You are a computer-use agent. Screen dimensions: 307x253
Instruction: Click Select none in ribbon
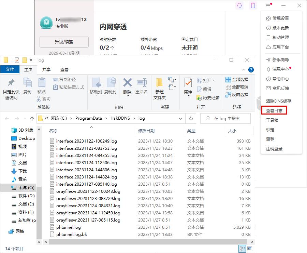pos(237,87)
